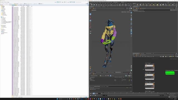Open the Windows Start button on taskbar

57,99
